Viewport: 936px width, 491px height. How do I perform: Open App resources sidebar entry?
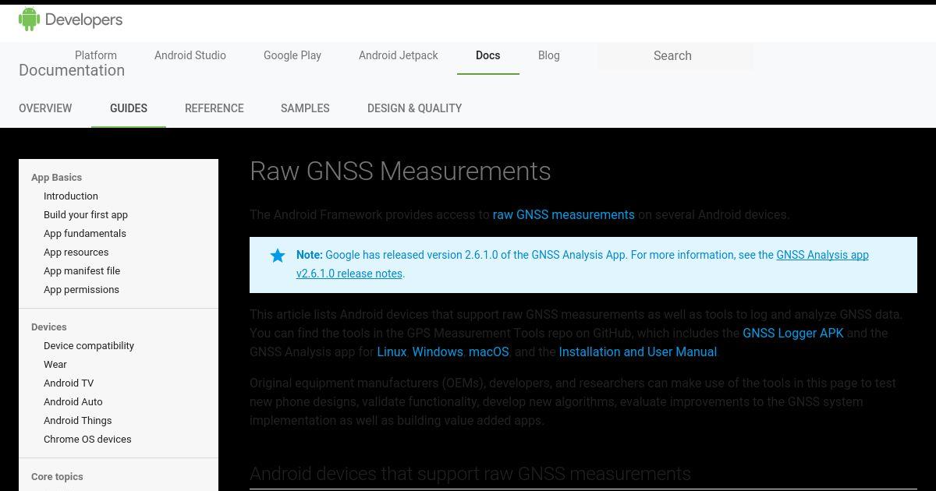76,253
